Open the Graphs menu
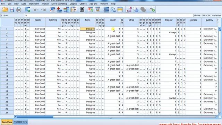222x125 pixels. click(73, 4)
